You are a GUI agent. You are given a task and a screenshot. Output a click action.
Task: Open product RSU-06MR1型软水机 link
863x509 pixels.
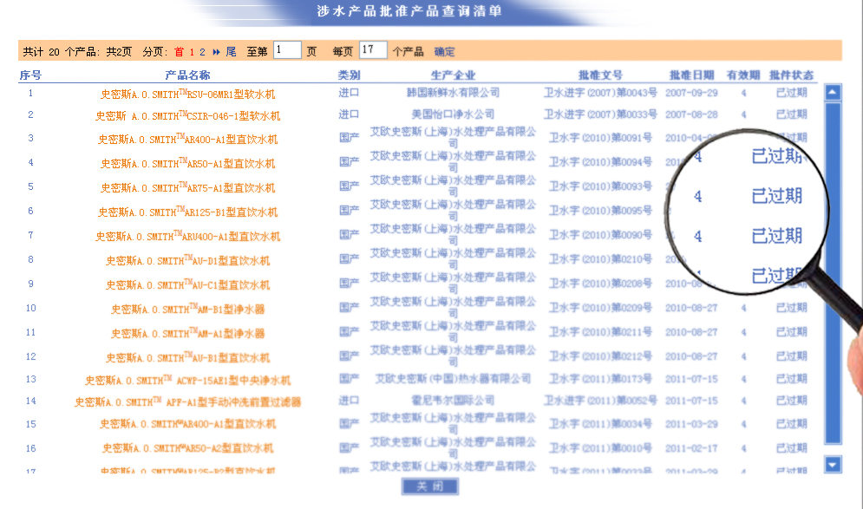pyautogui.click(x=187, y=94)
